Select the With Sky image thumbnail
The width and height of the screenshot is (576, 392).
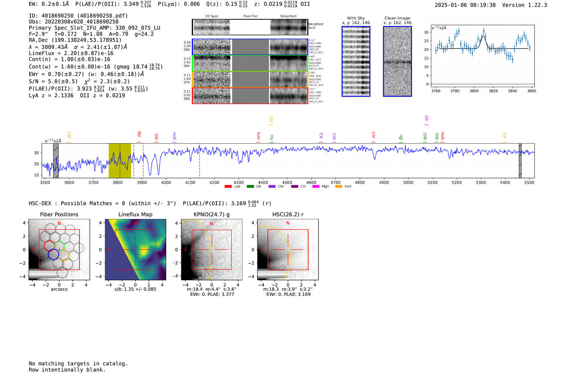356,61
